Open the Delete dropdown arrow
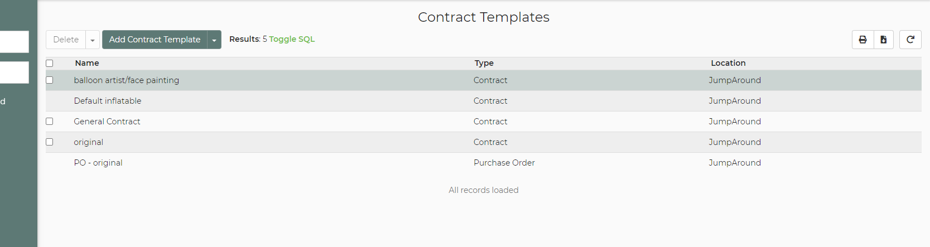The image size is (930, 247). (x=93, y=40)
